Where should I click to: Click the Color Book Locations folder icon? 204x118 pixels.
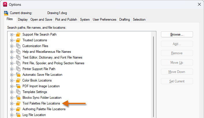pyautogui.click(x=18, y=80)
